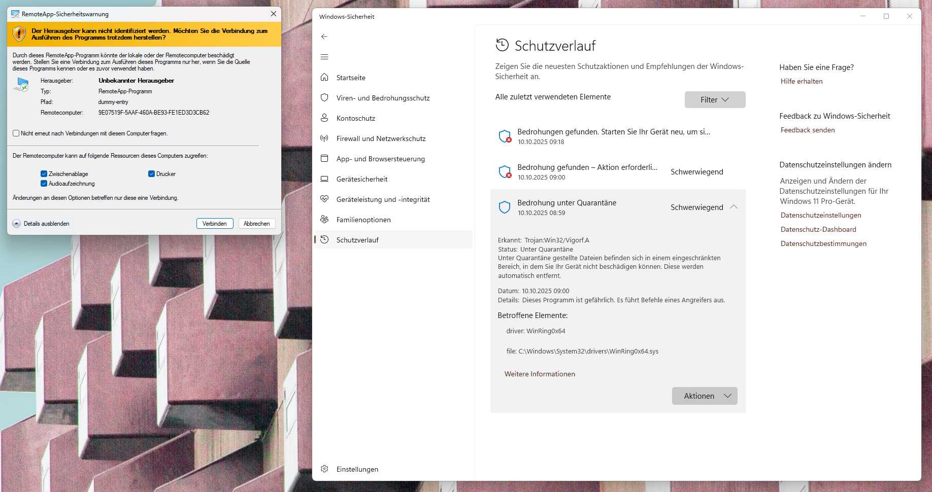Click the 'dummy-entry' path text
The image size is (932, 492).
[x=113, y=102]
